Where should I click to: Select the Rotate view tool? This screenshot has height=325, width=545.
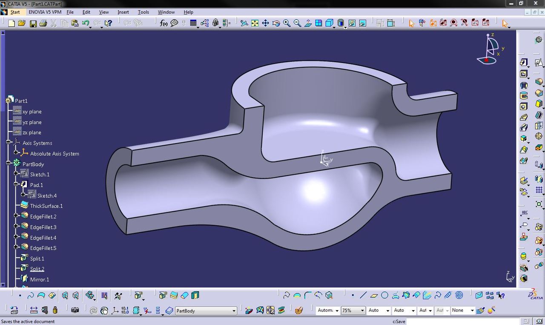[276, 23]
